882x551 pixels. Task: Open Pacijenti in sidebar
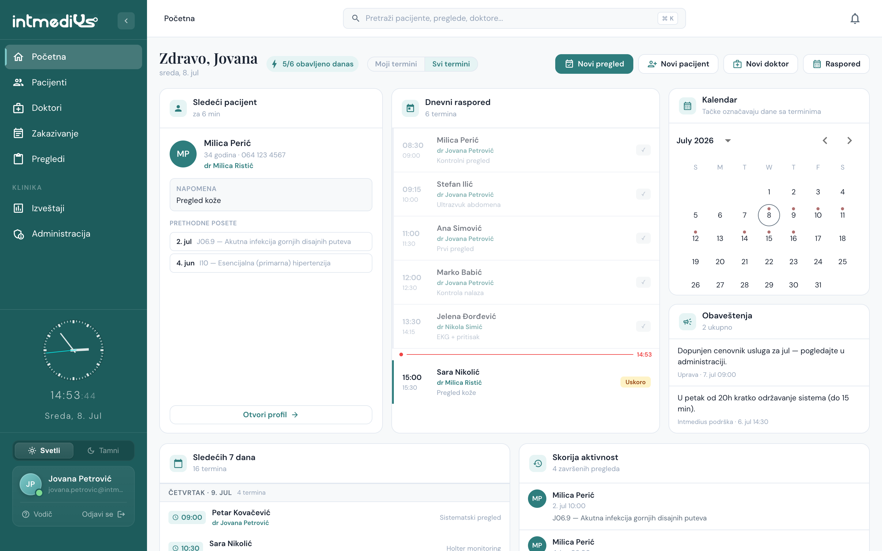tap(73, 82)
